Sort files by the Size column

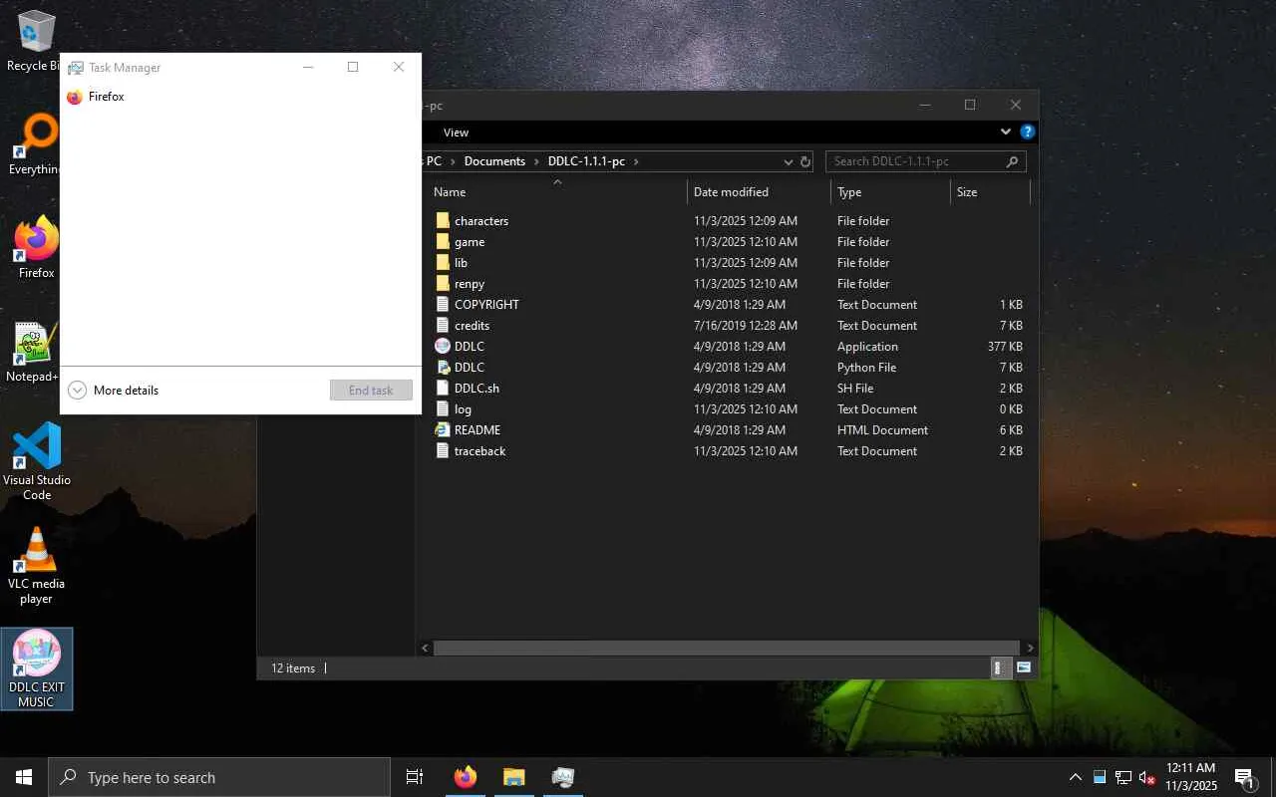point(990,192)
